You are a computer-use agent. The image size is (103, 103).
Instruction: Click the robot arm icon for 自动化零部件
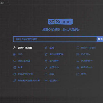pos(46,54)
